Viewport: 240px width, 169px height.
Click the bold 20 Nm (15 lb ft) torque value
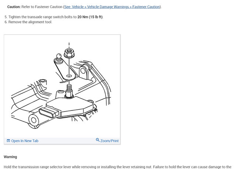90,17
